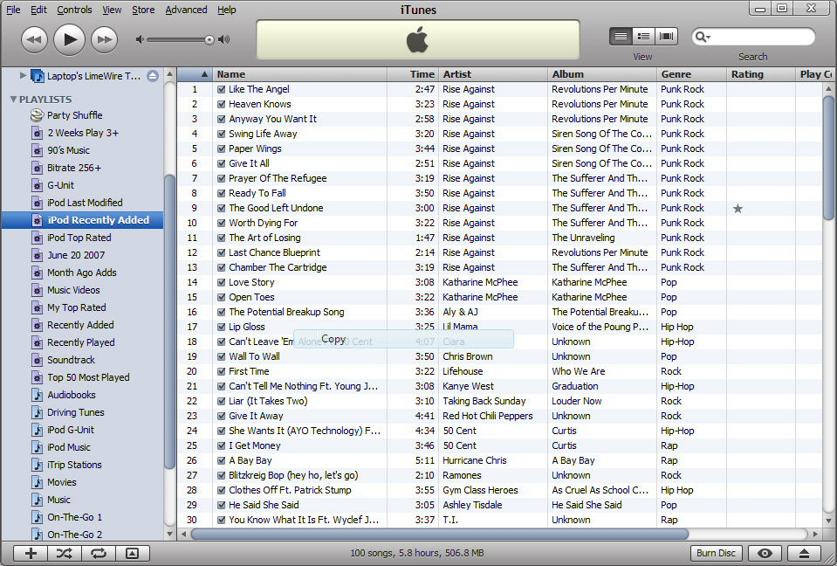Select iPod Last Modified playlist
The height and width of the screenshot is (566, 837).
(85, 203)
